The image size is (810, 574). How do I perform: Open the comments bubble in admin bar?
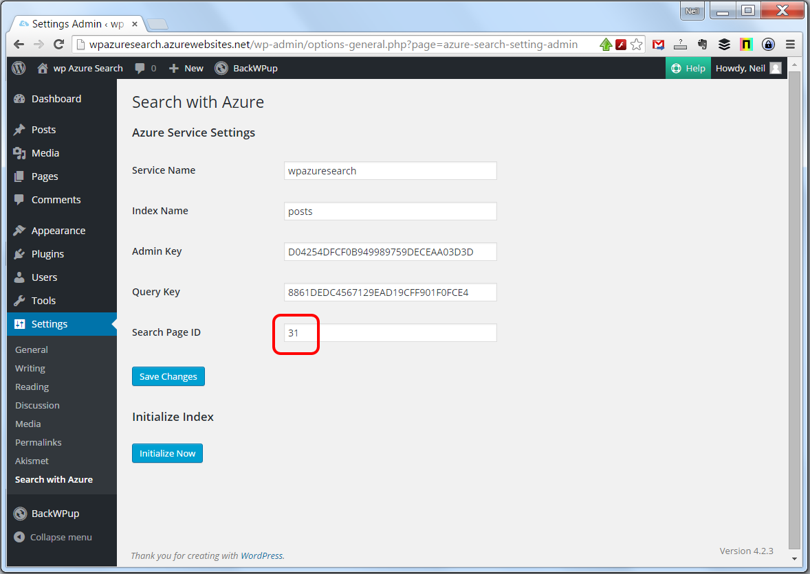(145, 68)
